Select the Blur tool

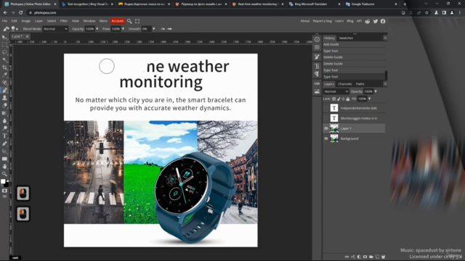coord(4,121)
